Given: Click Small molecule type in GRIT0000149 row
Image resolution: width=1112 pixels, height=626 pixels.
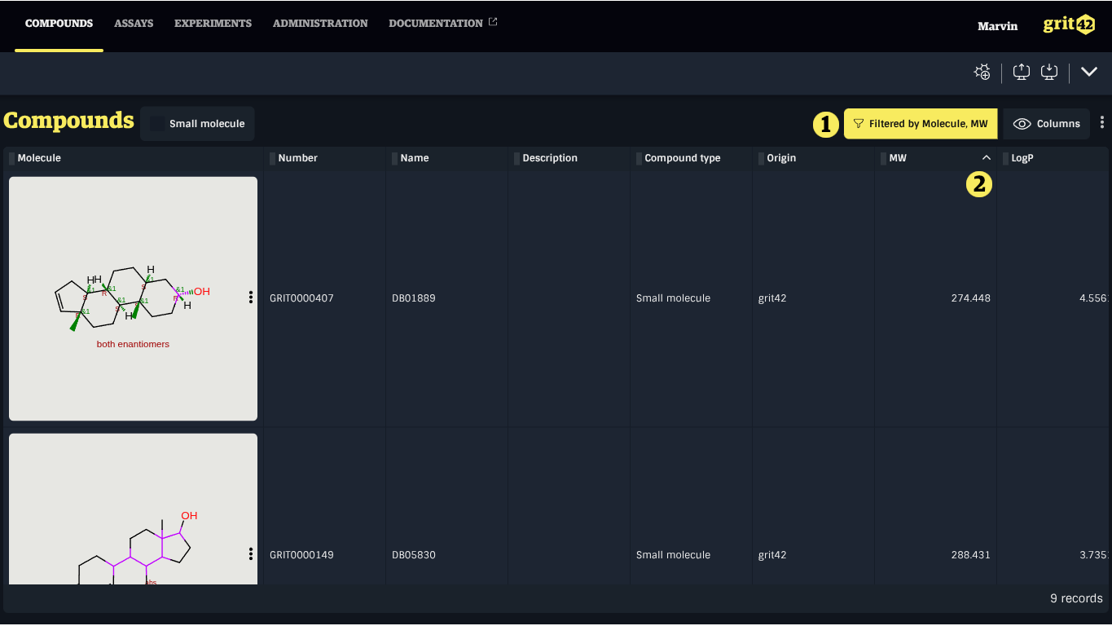Looking at the screenshot, I should [x=673, y=555].
